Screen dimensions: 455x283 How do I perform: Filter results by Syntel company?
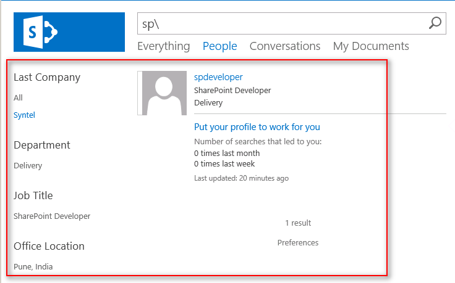tap(24, 115)
